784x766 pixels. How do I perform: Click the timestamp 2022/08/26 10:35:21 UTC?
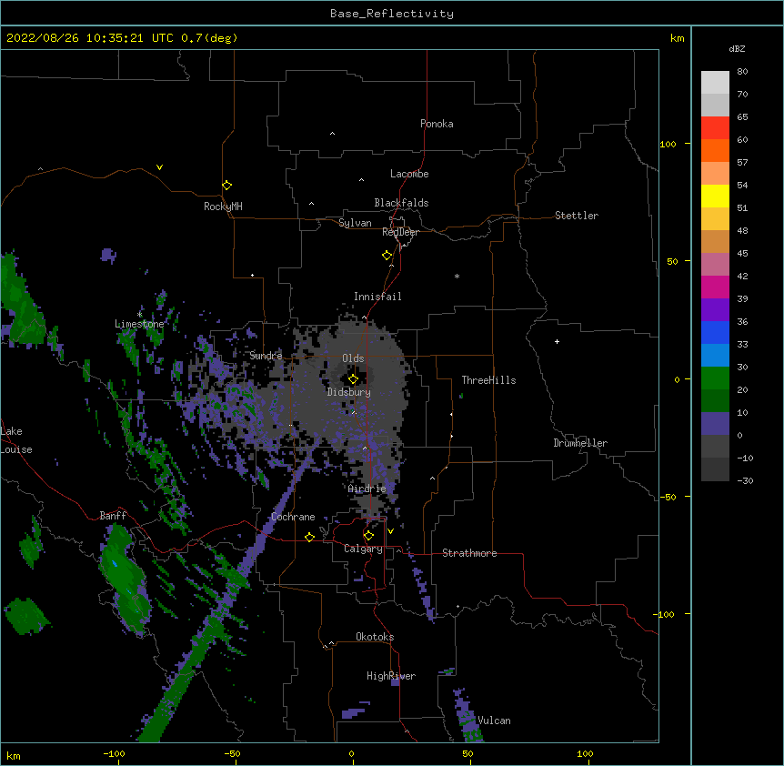click(x=90, y=38)
